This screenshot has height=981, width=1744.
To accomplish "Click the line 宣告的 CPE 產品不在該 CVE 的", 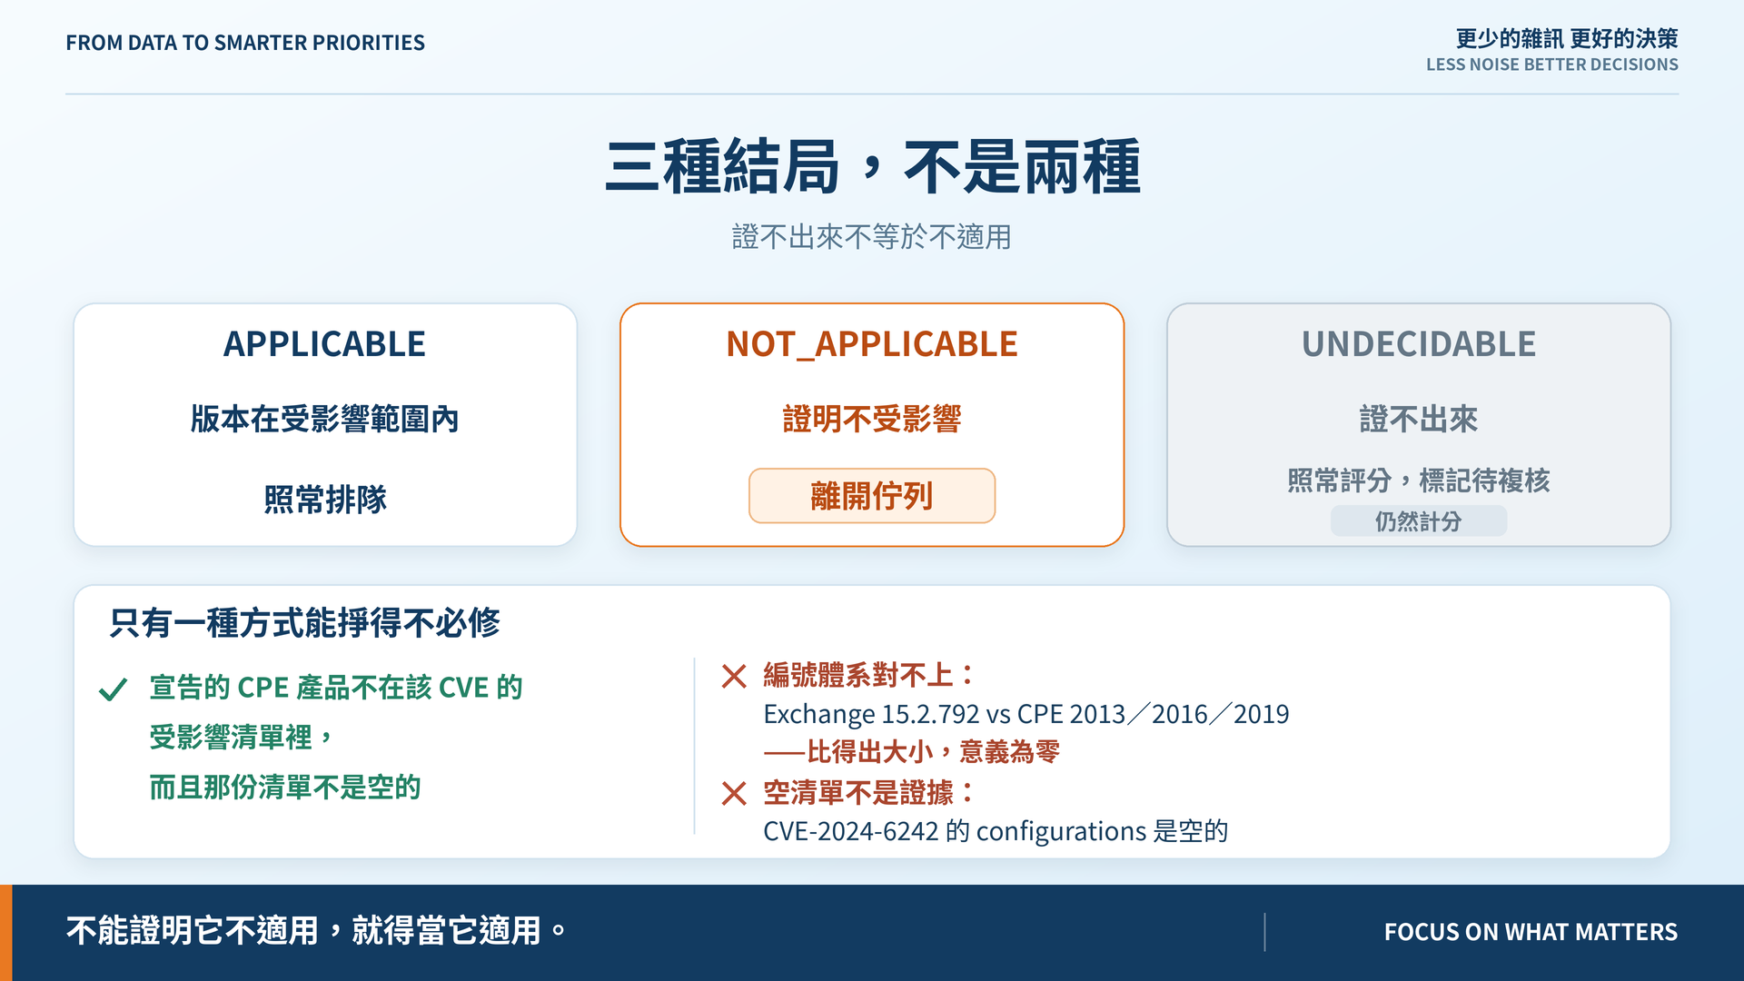I will 336,688.
